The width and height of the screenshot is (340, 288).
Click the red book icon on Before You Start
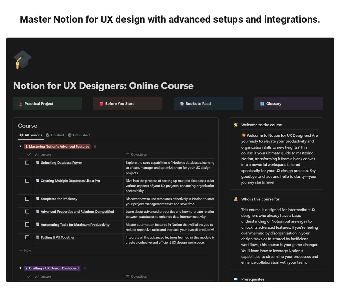click(x=101, y=104)
